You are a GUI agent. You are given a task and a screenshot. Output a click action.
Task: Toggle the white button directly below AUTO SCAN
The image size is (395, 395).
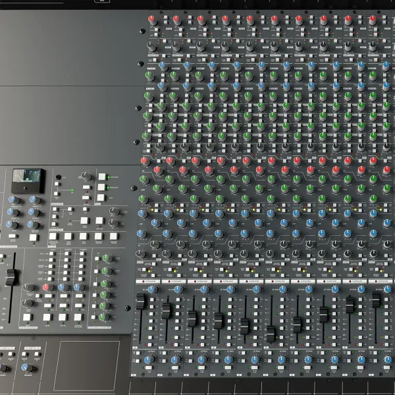[101, 187]
